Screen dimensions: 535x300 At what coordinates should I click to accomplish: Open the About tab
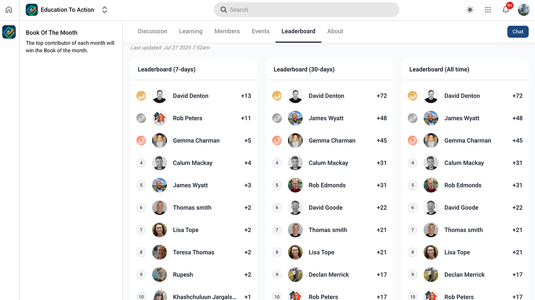(x=335, y=31)
